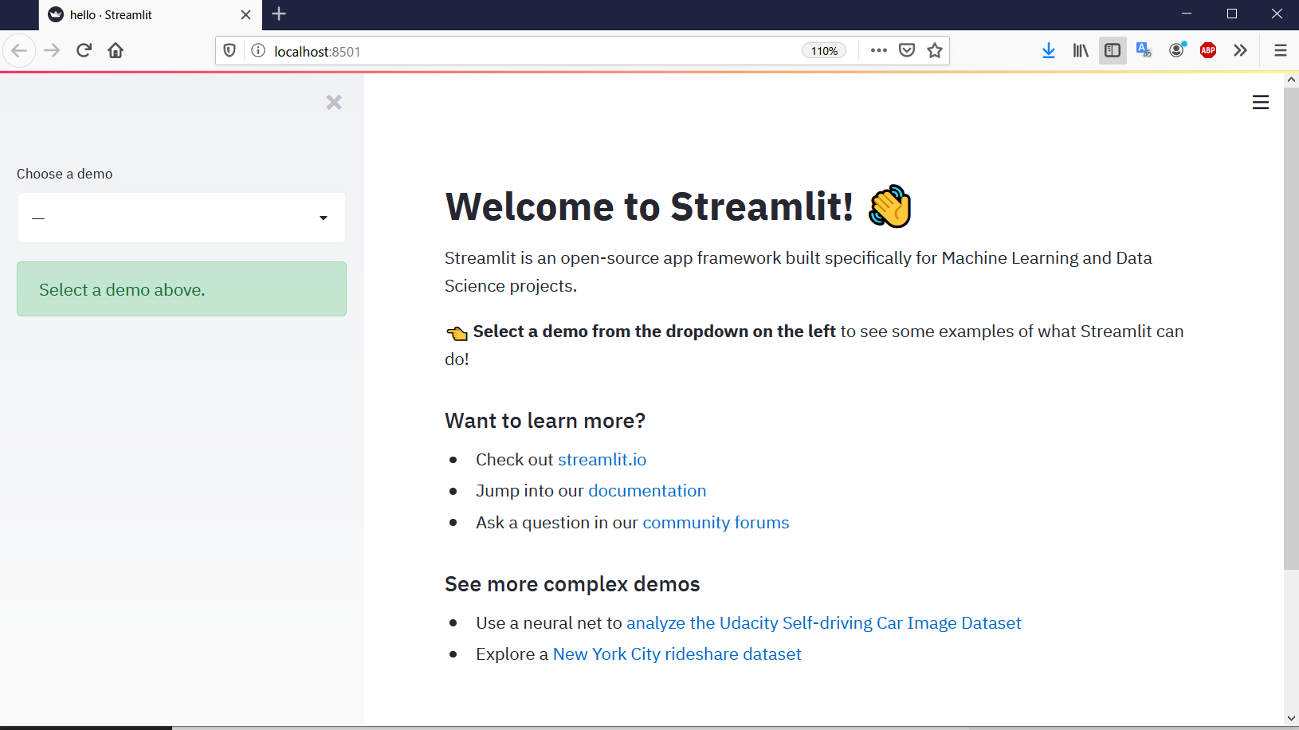Toggle the browser sidebar

(1112, 50)
